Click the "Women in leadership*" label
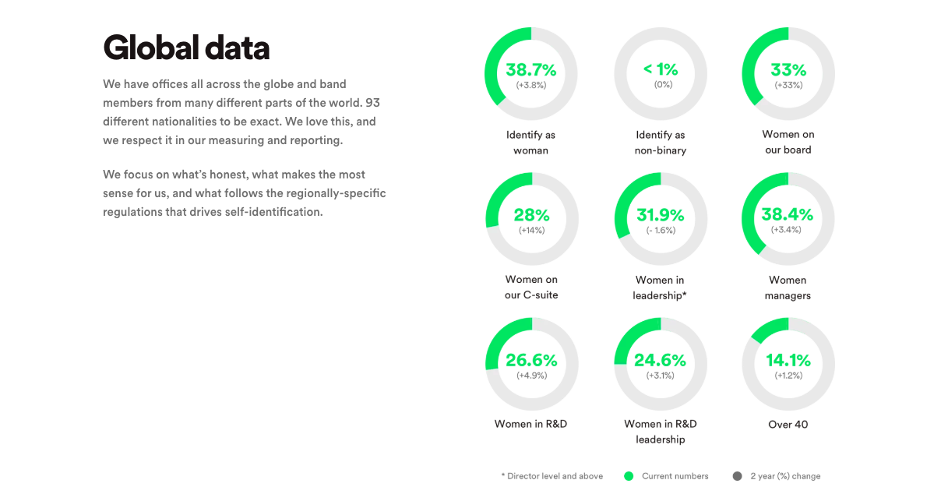Screen dimensions: 941x487 (659, 288)
